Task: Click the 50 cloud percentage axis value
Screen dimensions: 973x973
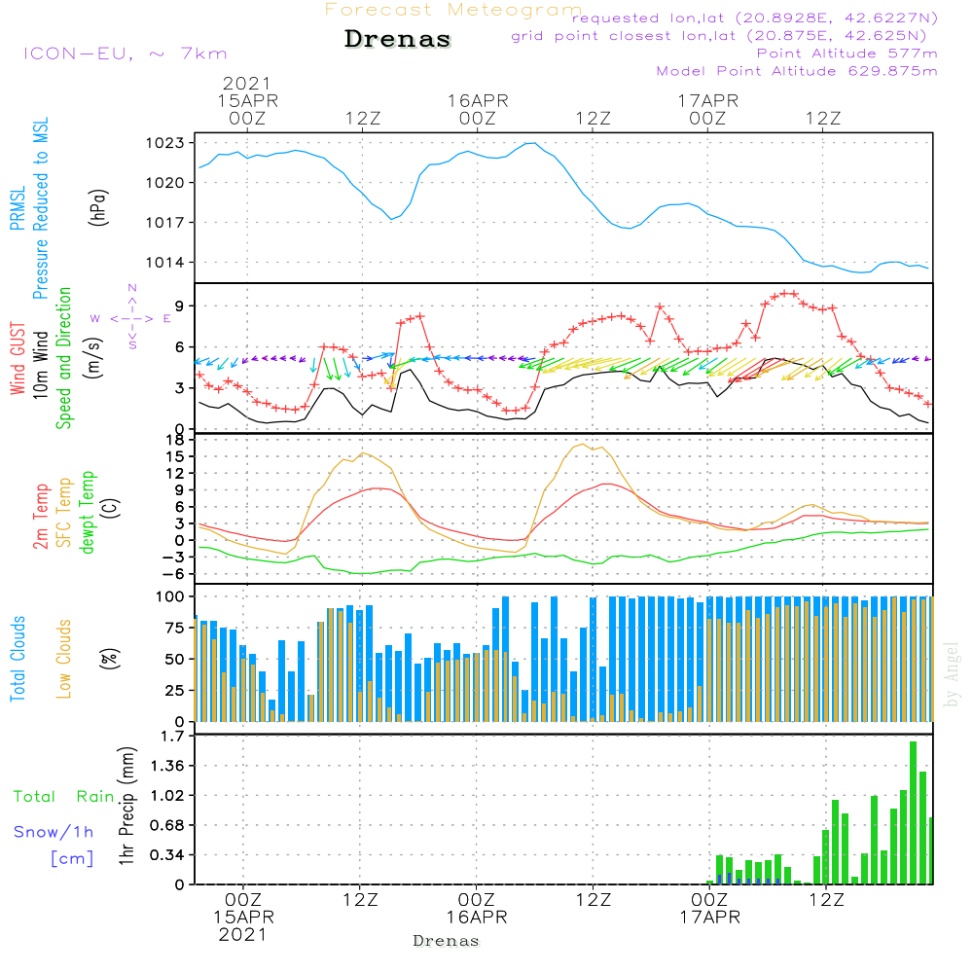Action: point(175,660)
